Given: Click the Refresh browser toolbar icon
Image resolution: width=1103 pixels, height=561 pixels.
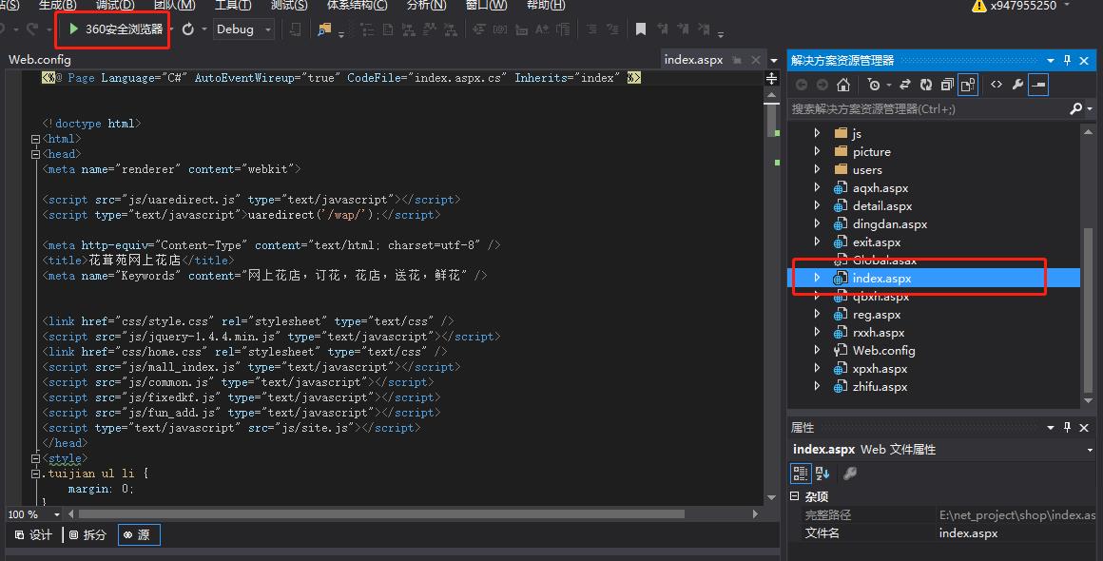Looking at the screenshot, I should point(188,29).
